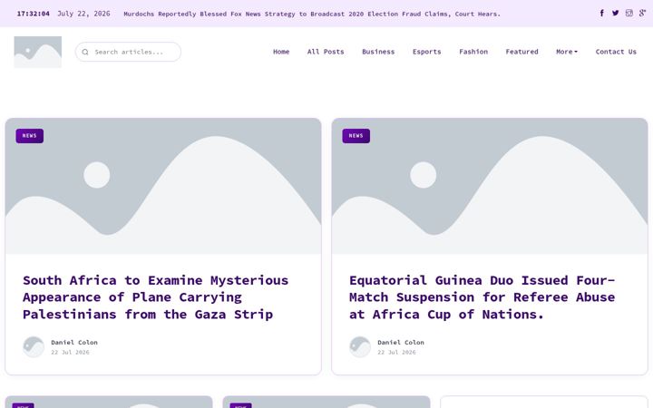
Task: Open South Africa plane article thumbnail
Action: point(163,186)
